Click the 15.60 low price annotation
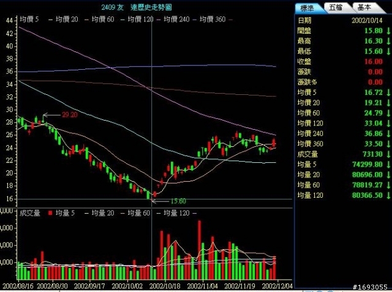This screenshot has height=292, width=392. pos(178,201)
